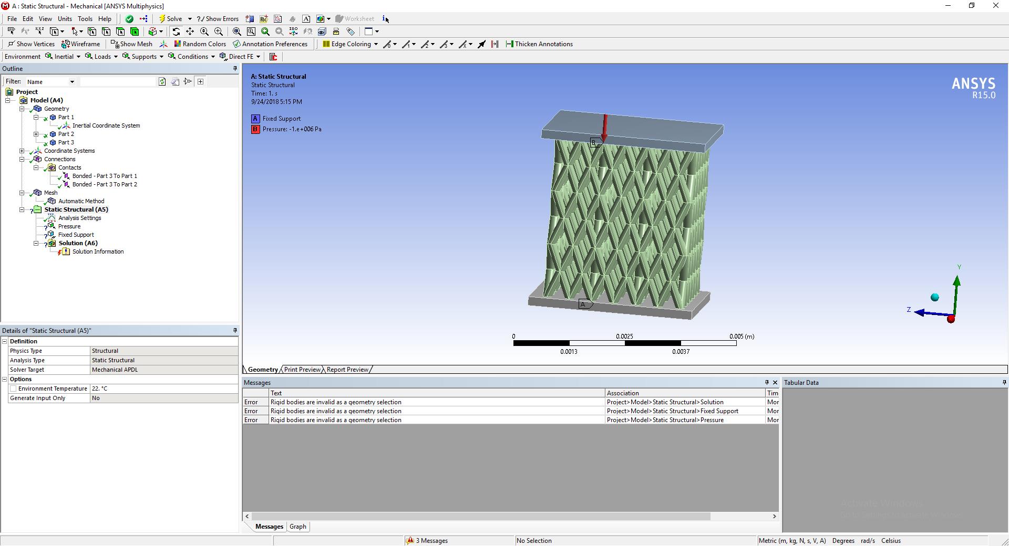The image size is (1009, 546).
Task: Collapse the Definition section in Details
Action: click(x=4, y=341)
